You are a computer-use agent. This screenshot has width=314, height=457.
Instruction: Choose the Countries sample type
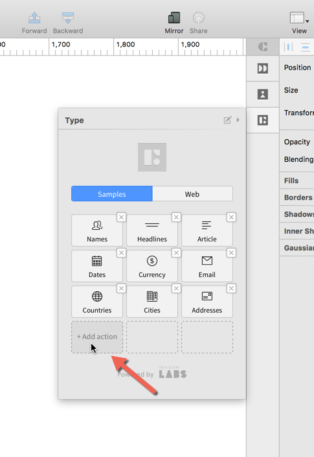pos(97,302)
